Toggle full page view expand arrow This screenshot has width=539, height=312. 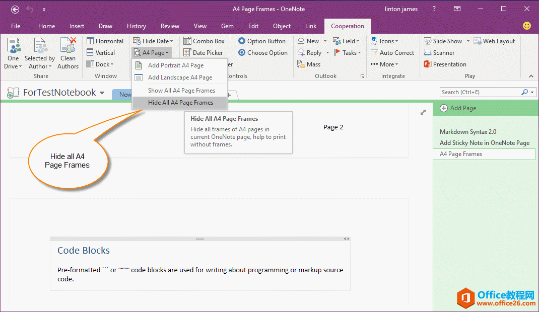(423, 112)
